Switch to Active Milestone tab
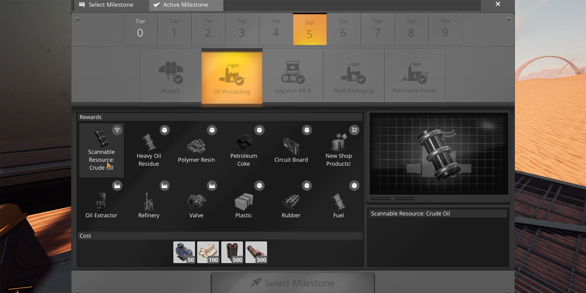This screenshot has height=293, width=586. (186, 5)
